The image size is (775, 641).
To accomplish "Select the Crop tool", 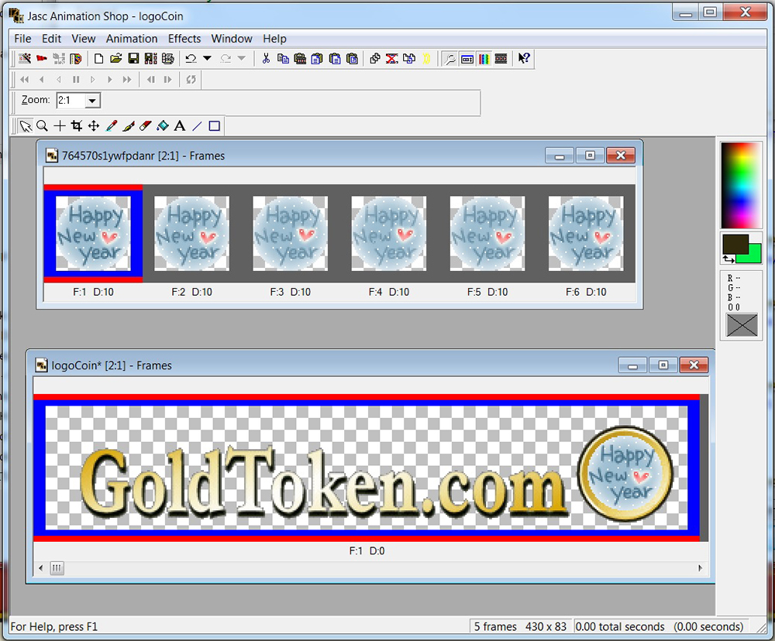I will [76, 126].
